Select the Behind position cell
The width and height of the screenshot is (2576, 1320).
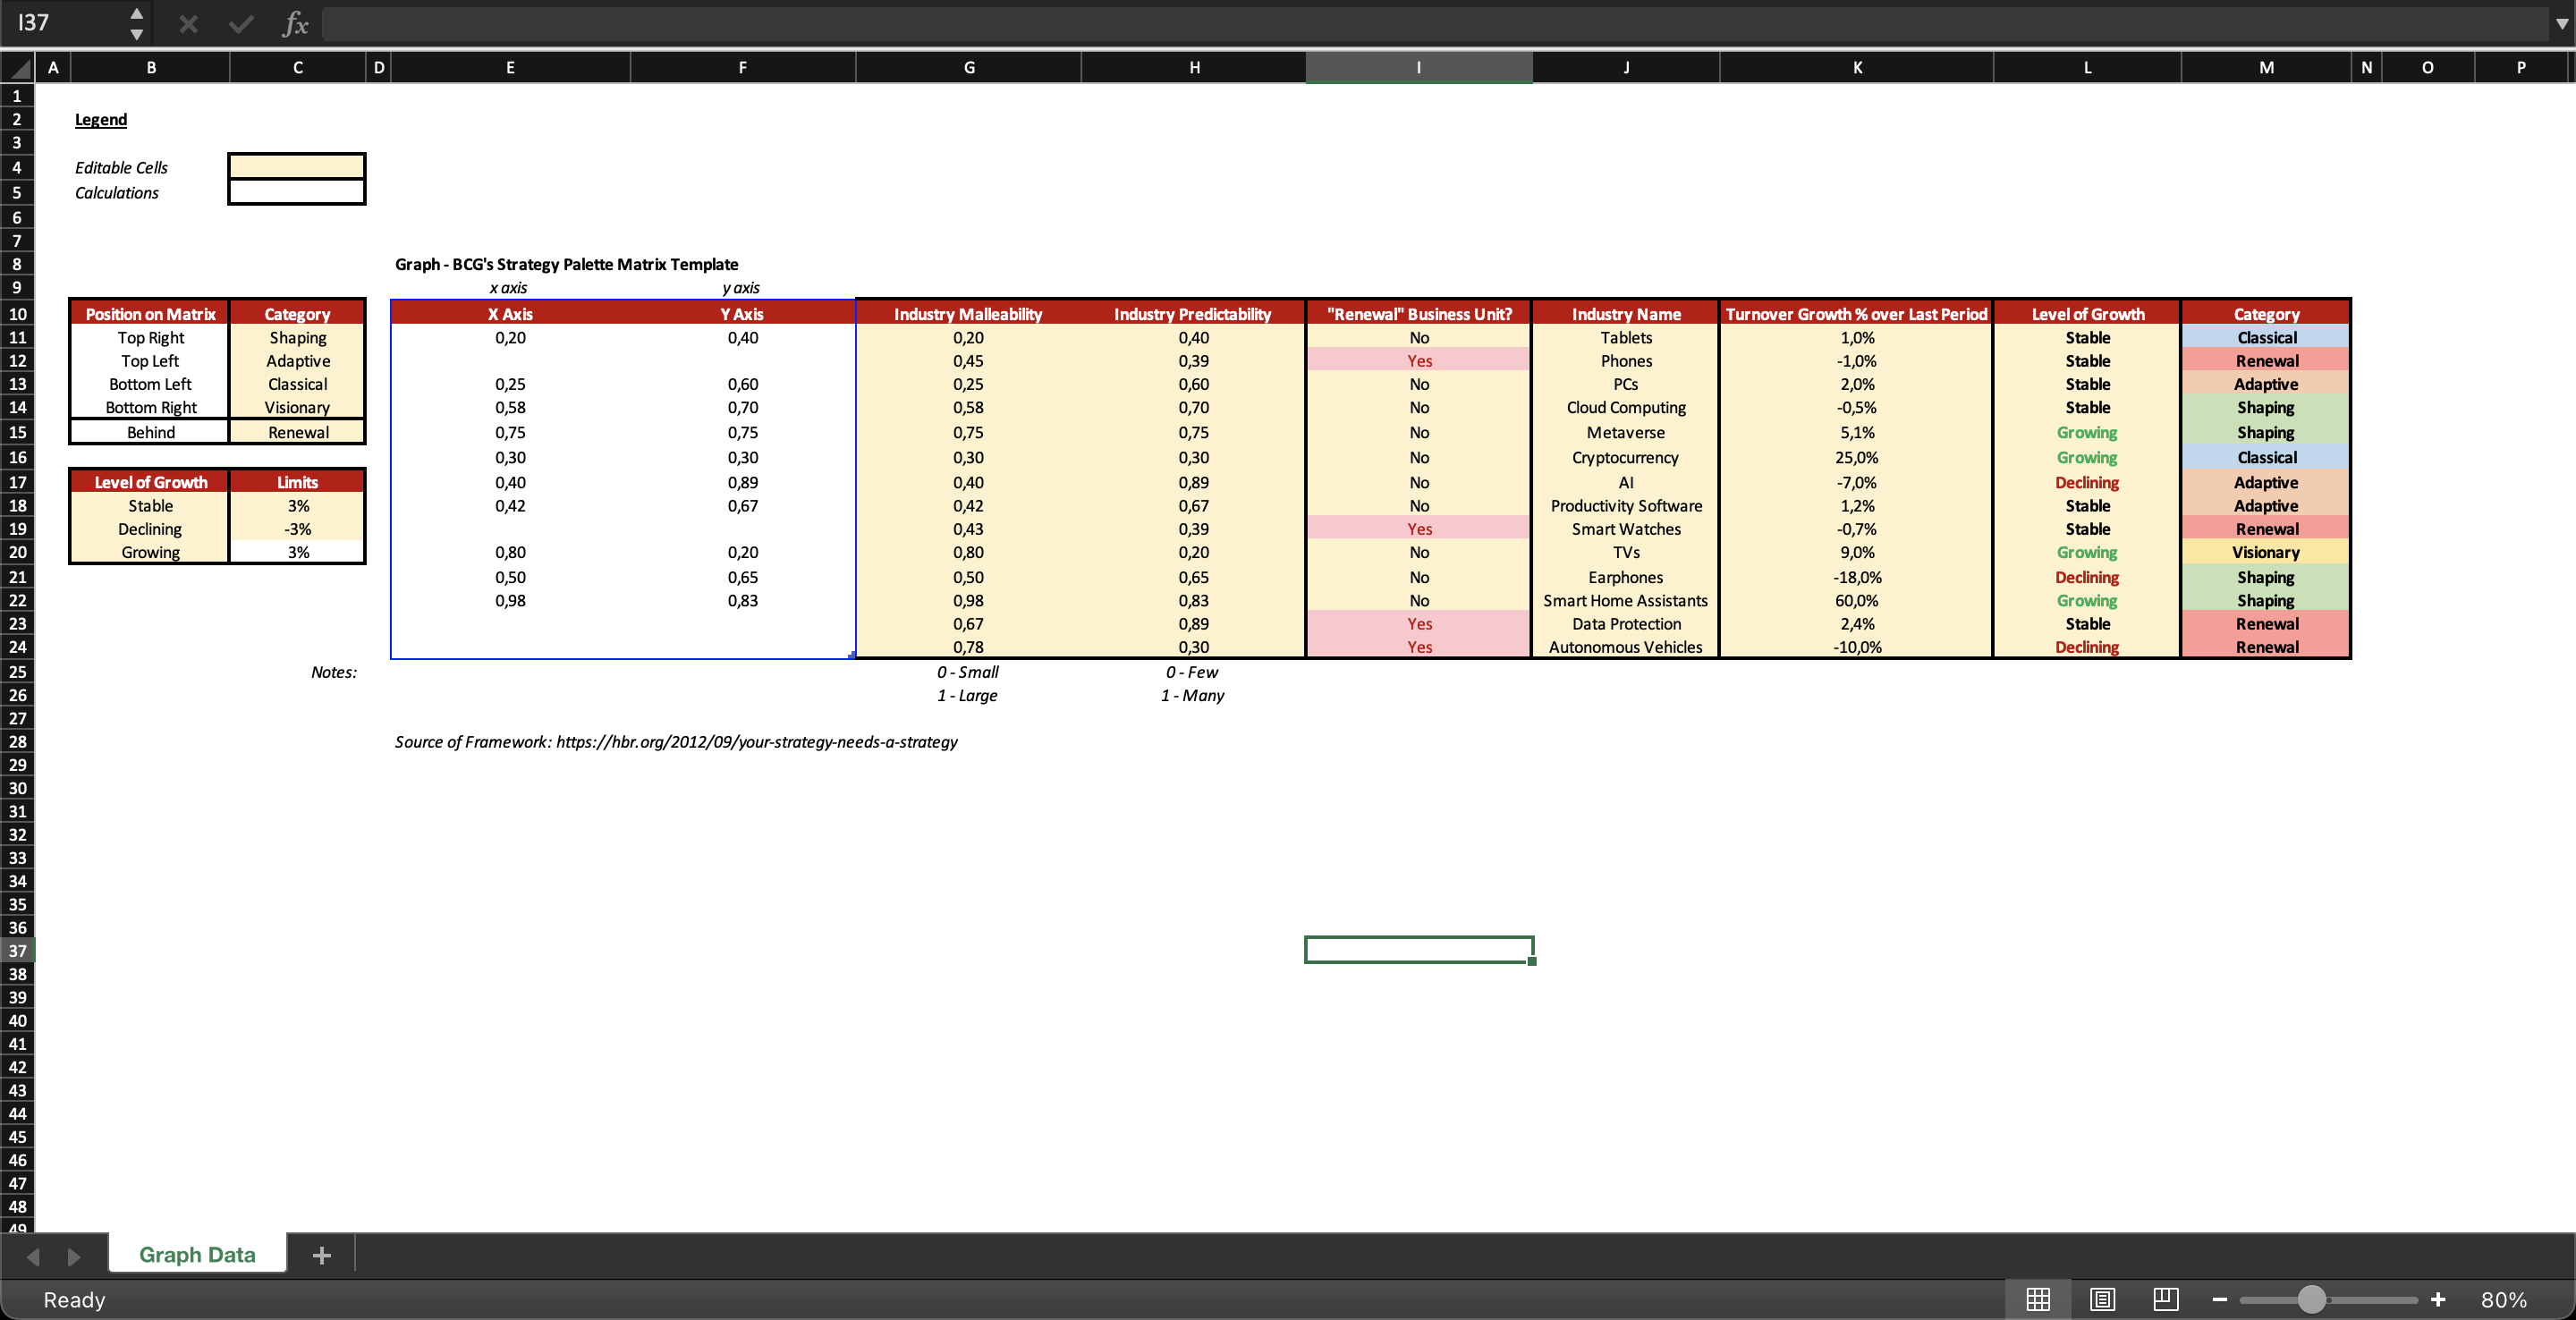click(x=150, y=432)
